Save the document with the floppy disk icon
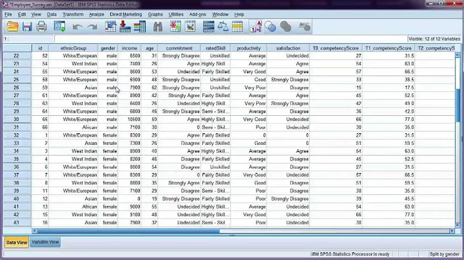464x260 pixels. (x=27, y=26)
